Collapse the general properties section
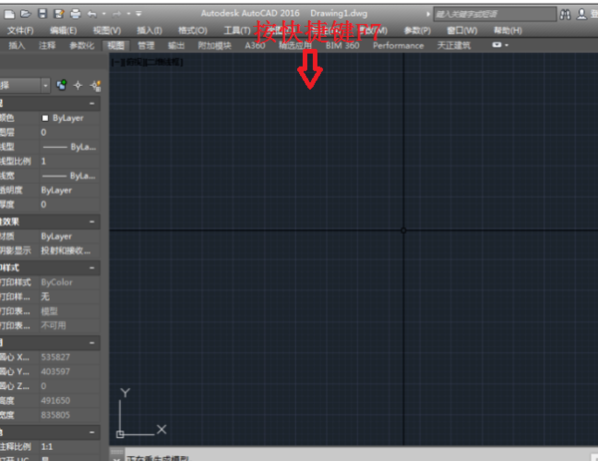The width and height of the screenshot is (598, 461). tap(92, 104)
